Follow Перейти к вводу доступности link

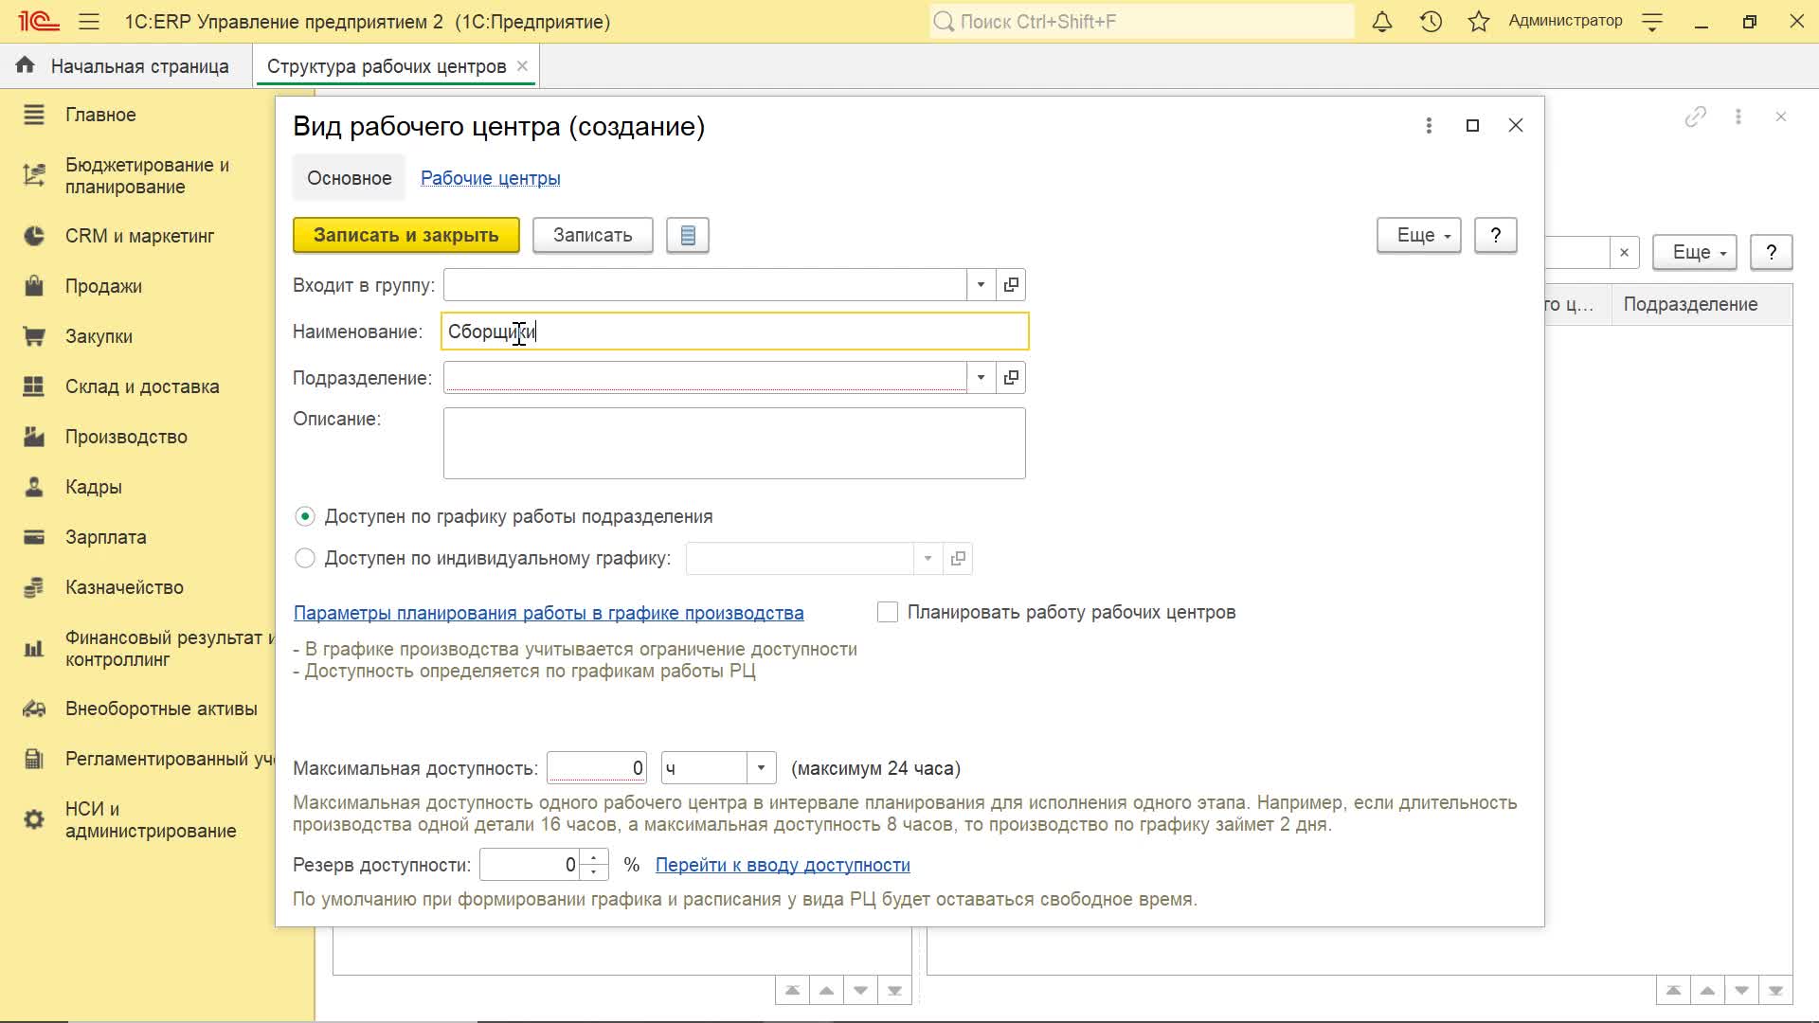(783, 865)
